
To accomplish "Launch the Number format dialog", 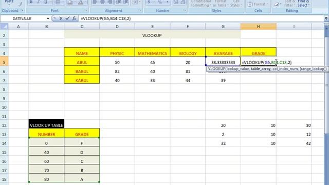I will pyautogui.click(x=185, y=10).
